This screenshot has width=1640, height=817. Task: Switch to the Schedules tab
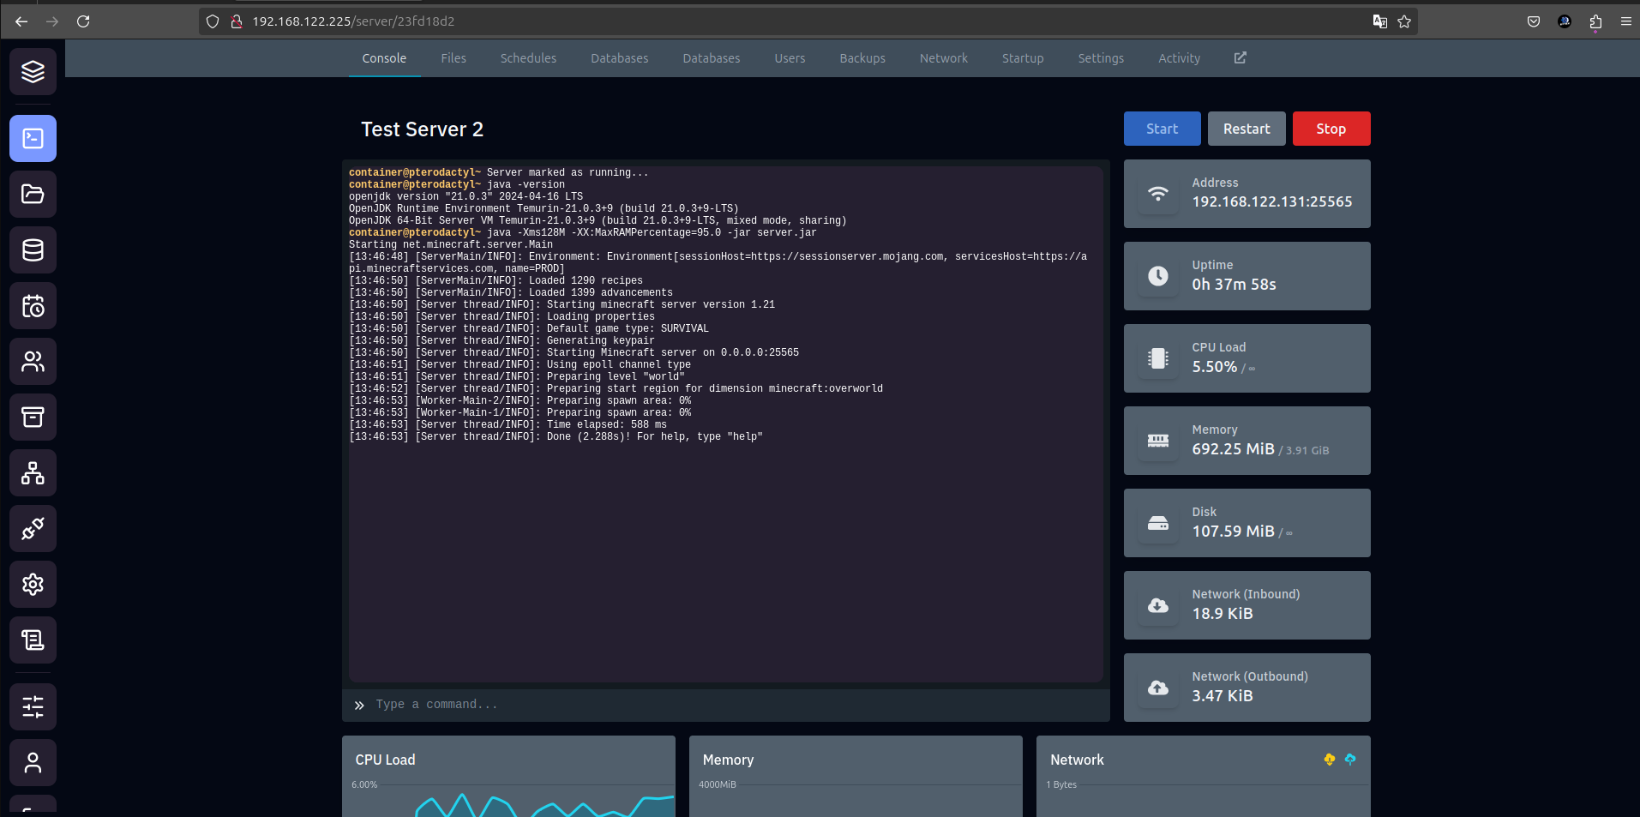tap(528, 58)
